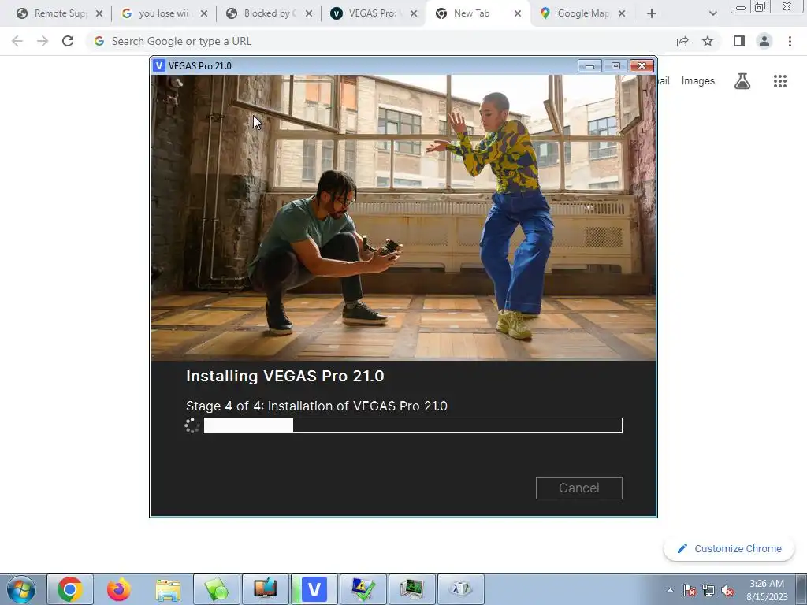The height and width of the screenshot is (605, 807).
Task: Open Chrome's three-dot menu
Action: point(790,41)
